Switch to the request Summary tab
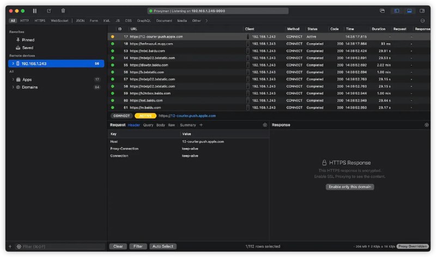 (x=187, y=125)
